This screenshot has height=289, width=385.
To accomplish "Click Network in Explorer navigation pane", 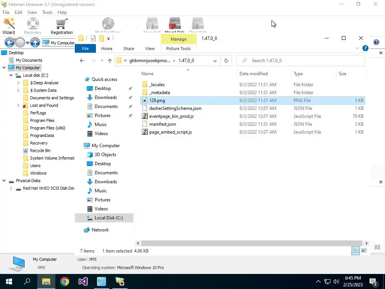I will [x=100, y=230].
